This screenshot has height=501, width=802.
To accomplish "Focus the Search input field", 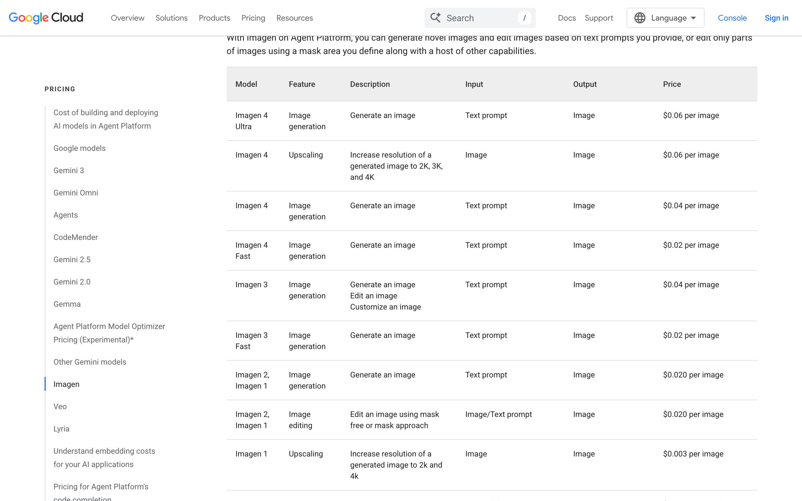I will click(480, 18).
